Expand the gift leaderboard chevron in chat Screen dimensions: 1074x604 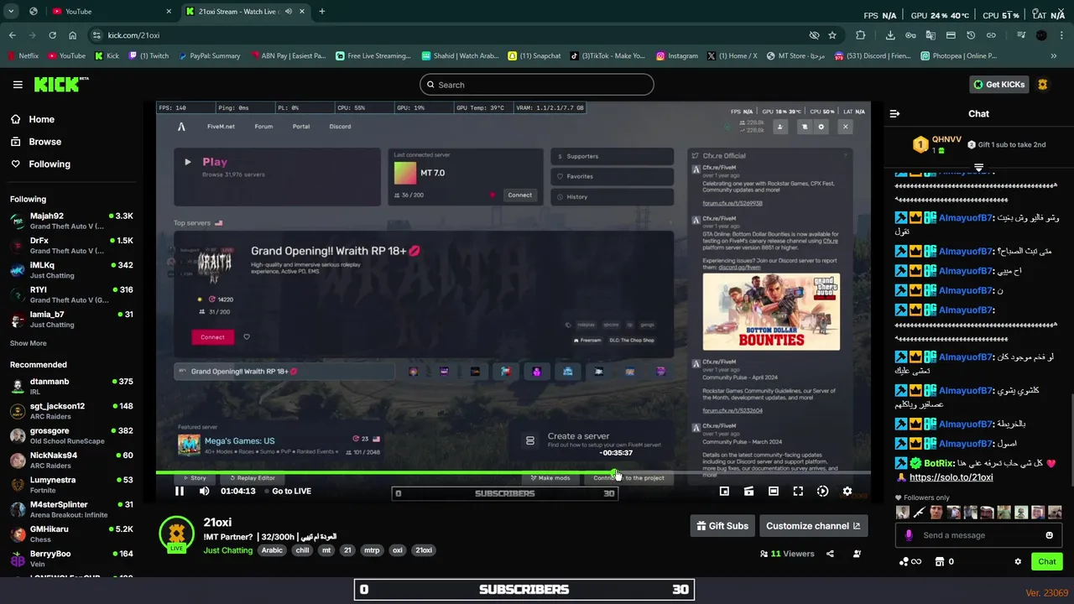(978, 167)
